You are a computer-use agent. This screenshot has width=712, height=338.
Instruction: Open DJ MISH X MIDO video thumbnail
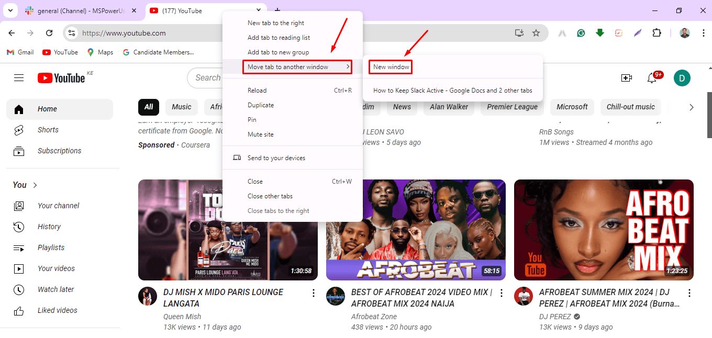tap(228, 230)
